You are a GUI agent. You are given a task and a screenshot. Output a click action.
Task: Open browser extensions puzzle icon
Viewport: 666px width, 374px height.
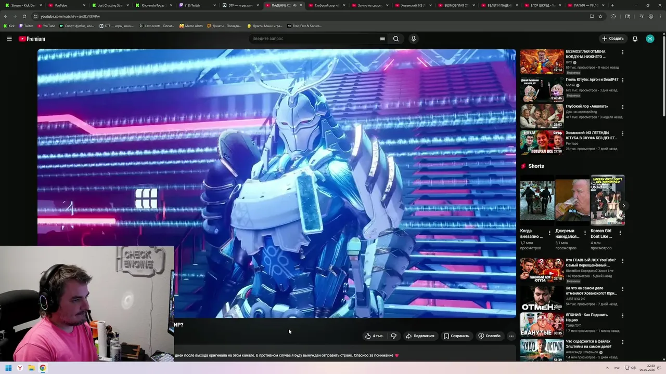click(x=613, y=16)
